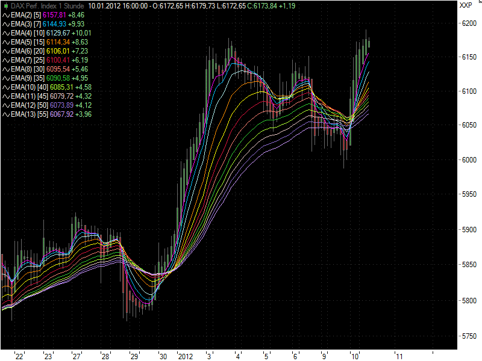Click the red value 6100,41 of EMA(7)
This screenshot has width=482, height=361.
coord(58,60)
